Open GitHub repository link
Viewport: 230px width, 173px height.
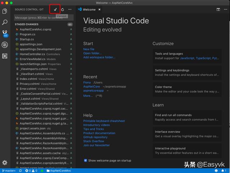[95, 137]
